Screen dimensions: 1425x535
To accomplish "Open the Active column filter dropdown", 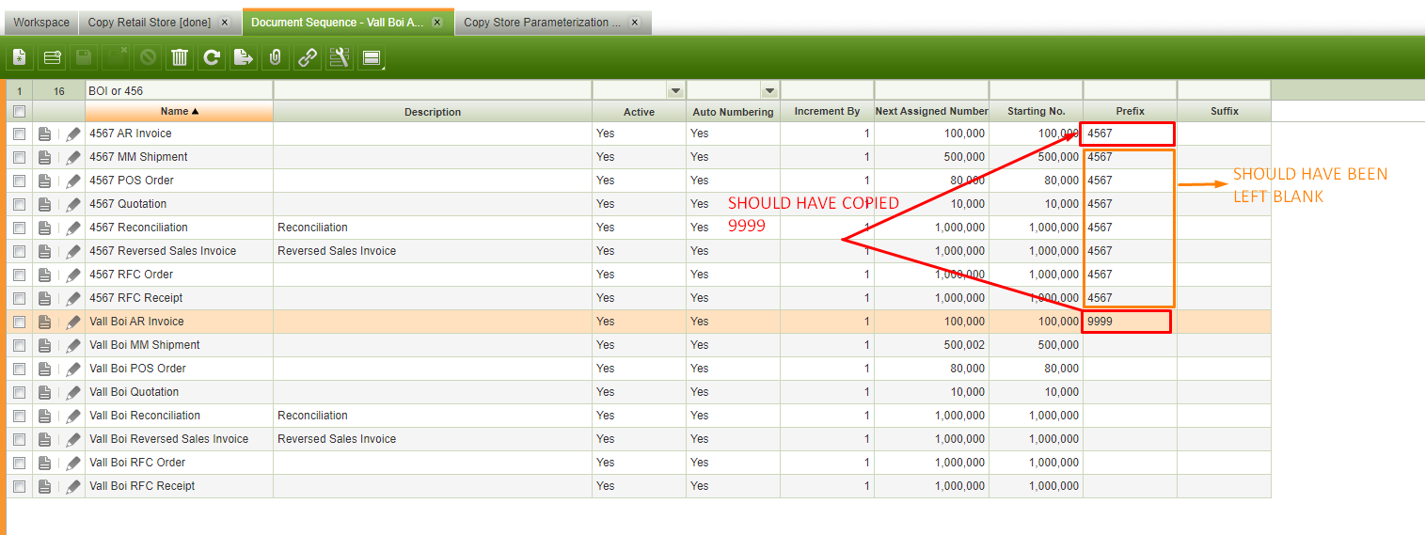I will (x=674, y=90).
